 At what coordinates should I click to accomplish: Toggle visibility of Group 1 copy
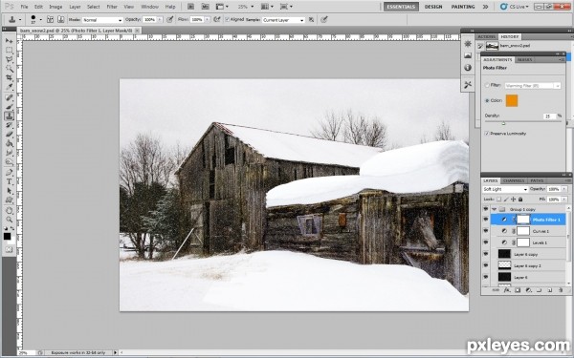486,209
